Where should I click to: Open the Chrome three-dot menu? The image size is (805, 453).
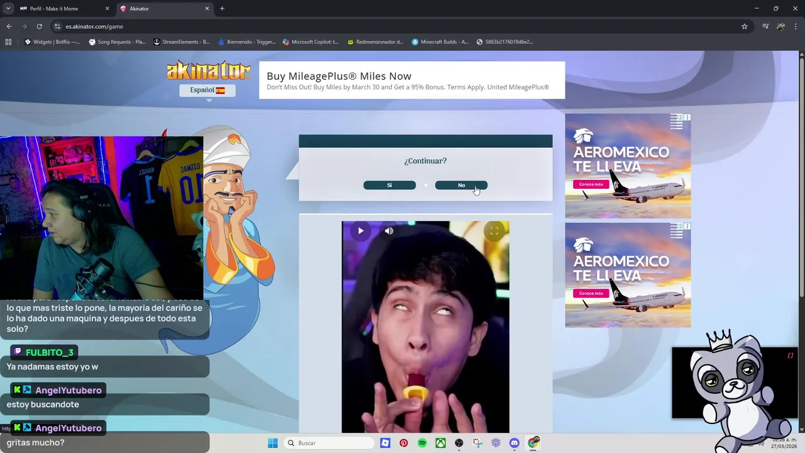pos(795,26)
